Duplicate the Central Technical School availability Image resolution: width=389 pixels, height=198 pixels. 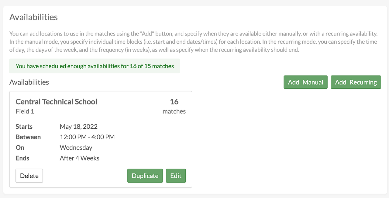[x=145, y=176]
